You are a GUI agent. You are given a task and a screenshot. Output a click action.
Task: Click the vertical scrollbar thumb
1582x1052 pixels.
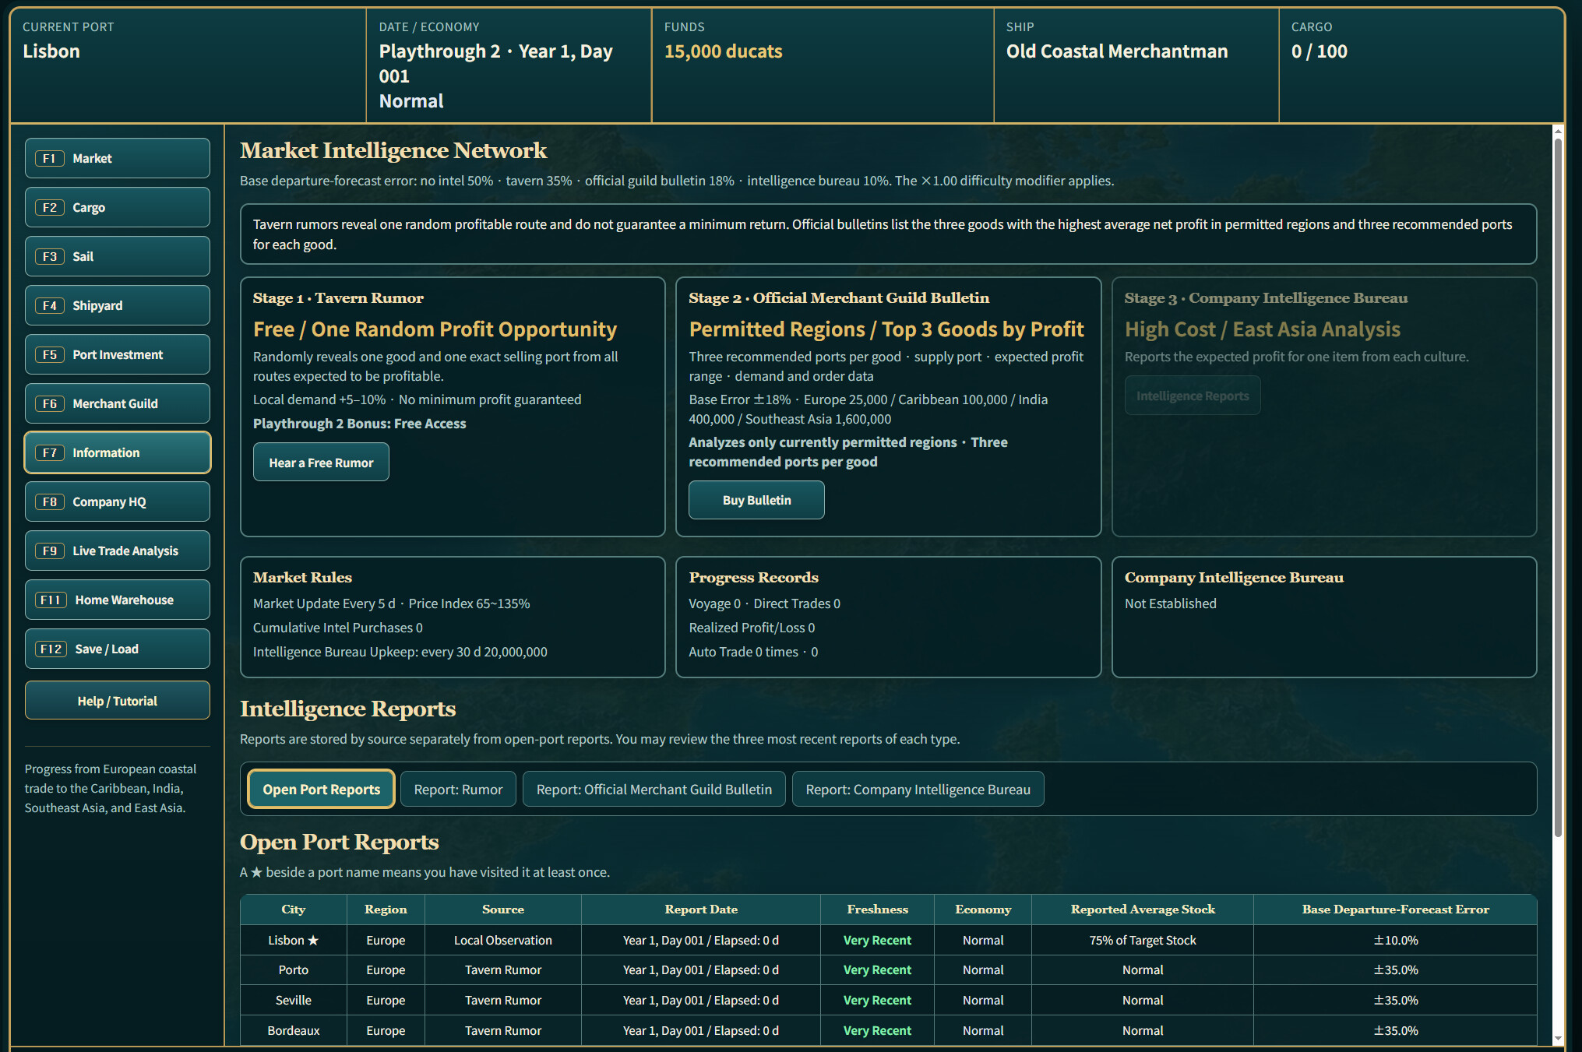[x=1558, y=487]
